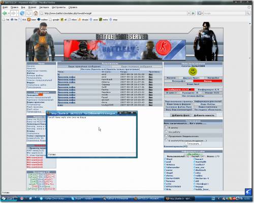
Task: Submit the poll with 'Голосовать' button
Action: tap(193, 144)
